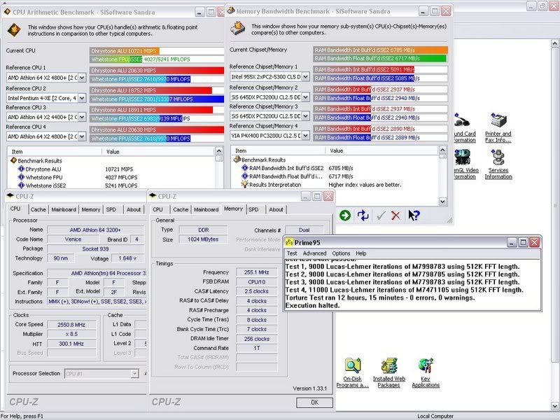Click the Item column header in CPU Benchmark
The width and height of the screenshot is (560, 420).
55,152
